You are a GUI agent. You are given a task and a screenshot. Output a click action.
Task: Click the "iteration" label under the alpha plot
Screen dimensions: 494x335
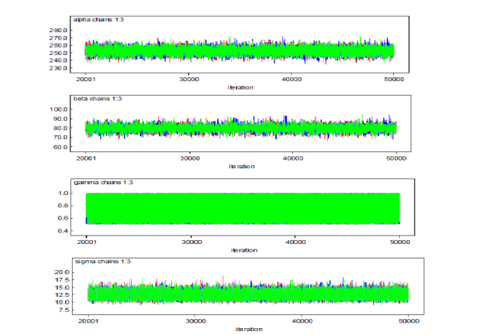(x=240, y=87)
